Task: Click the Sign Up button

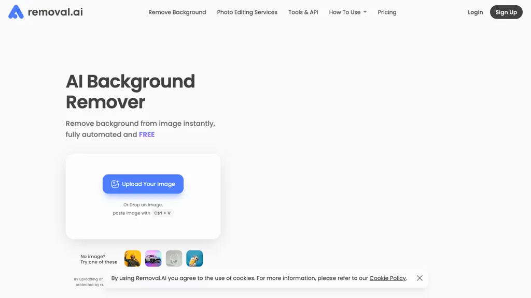Action: coord(506,12)
